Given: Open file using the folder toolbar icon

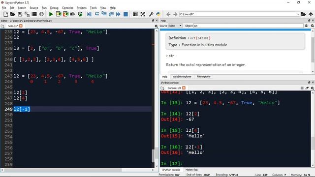Looking at the screenshot, I should pos(12,14).
